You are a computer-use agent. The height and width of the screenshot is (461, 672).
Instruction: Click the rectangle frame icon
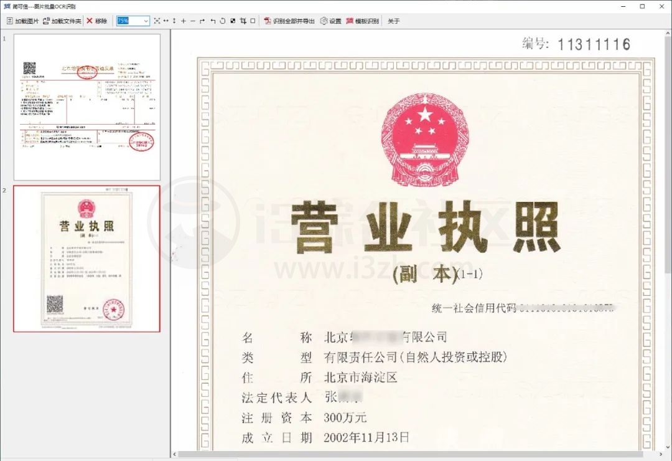pyautogui.click(x=253, y=21)
